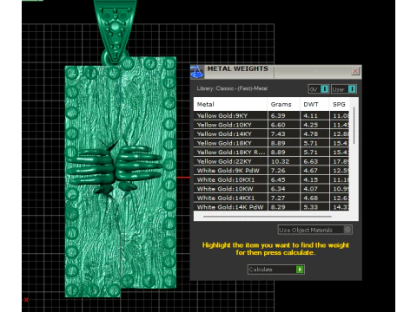This screenshot has width=417, height=312.
Task: Open the Use Object Materials dropdown
Action: coord(314,230)
